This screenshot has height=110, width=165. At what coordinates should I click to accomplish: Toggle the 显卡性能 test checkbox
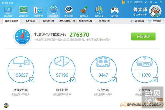pyautogui.click(x=73, y=80)
